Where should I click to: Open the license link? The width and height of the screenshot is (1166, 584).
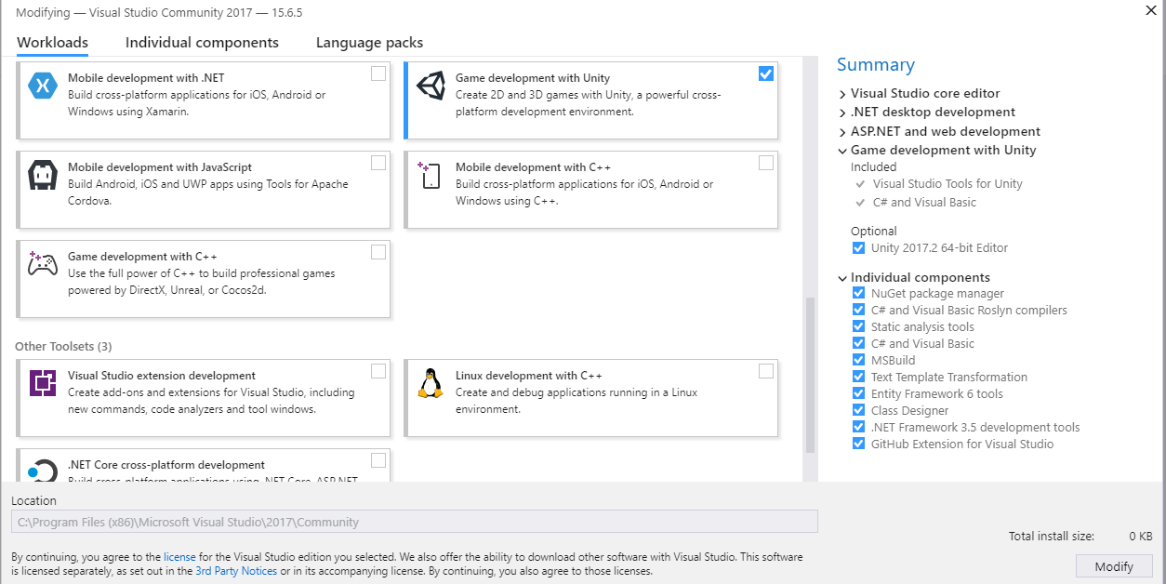(179, 557)
